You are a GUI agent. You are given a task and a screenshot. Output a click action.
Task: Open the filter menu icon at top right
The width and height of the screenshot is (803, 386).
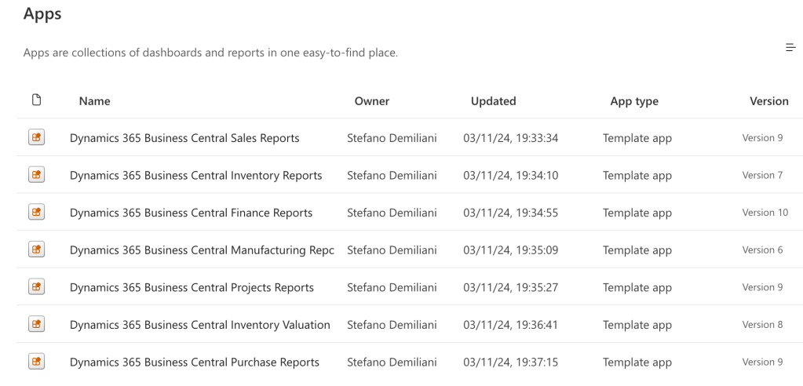(x=790, y=49)
